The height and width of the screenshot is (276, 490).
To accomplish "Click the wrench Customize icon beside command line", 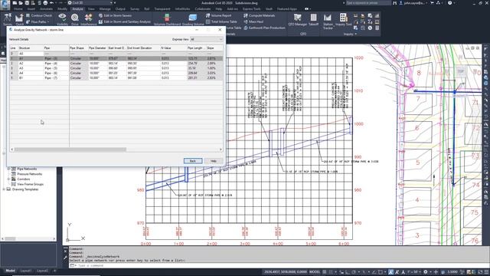I will point(65,258).
